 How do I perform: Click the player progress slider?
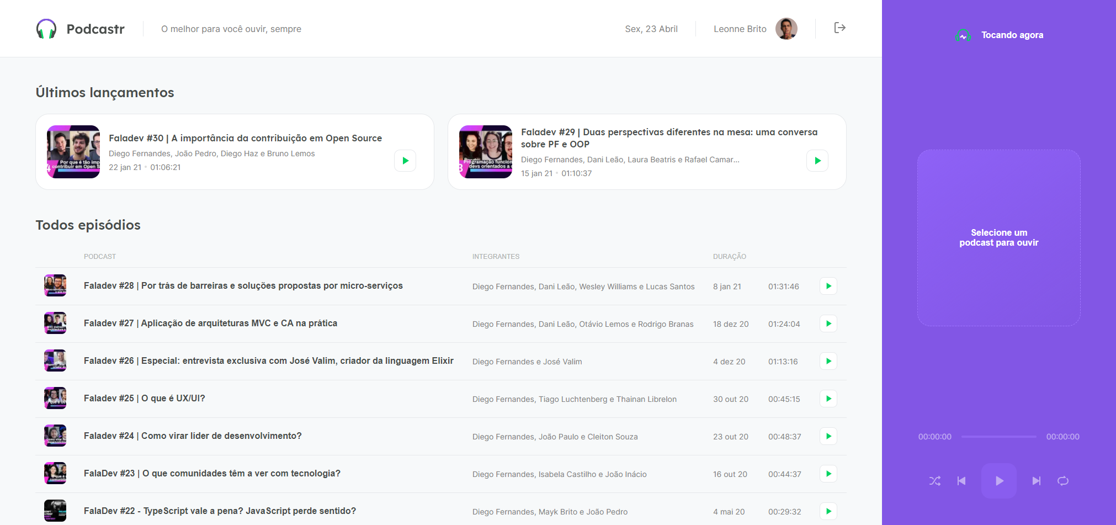999,437
